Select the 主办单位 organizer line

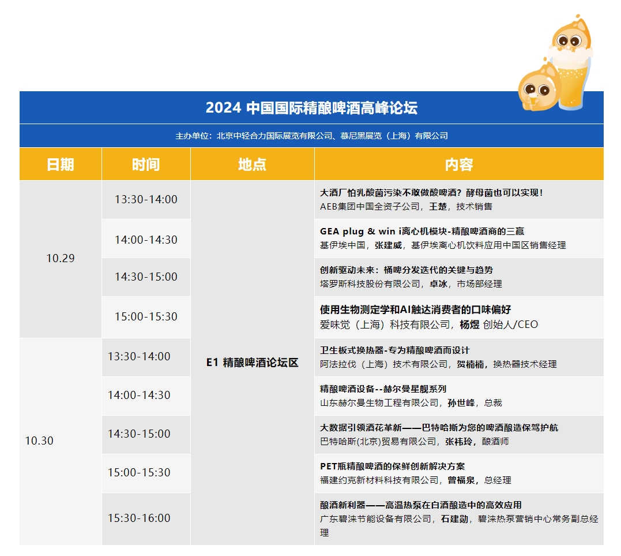point(311,136)
